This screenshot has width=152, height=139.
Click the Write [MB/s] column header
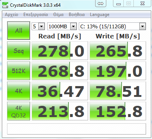click(118, 36)
